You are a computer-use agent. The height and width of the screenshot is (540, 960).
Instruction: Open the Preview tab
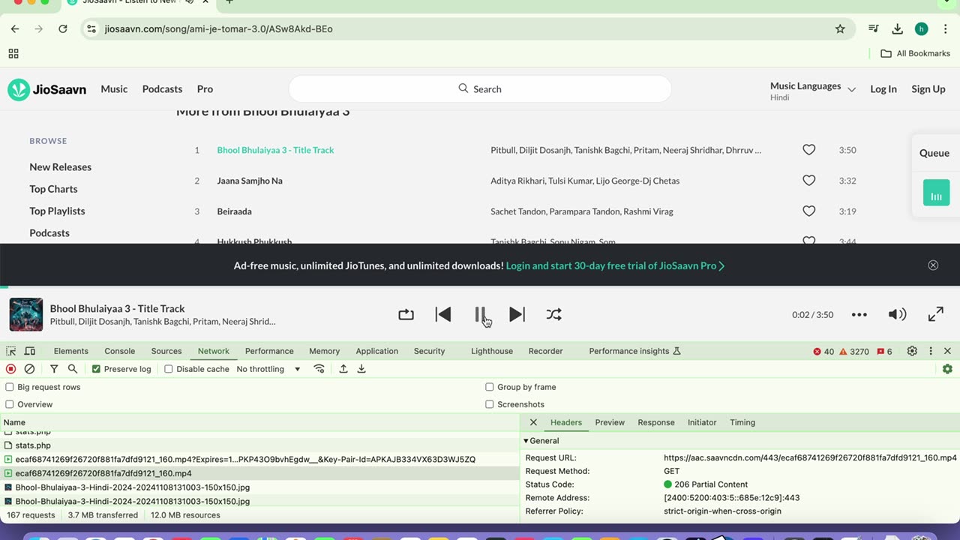610,422
